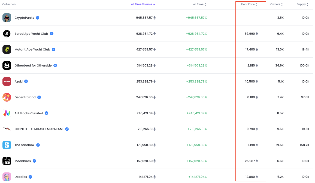The width and height of the screenshot is (315, 183).
Task: Open the Decentraland collection avatar
Action: (7, 97)
